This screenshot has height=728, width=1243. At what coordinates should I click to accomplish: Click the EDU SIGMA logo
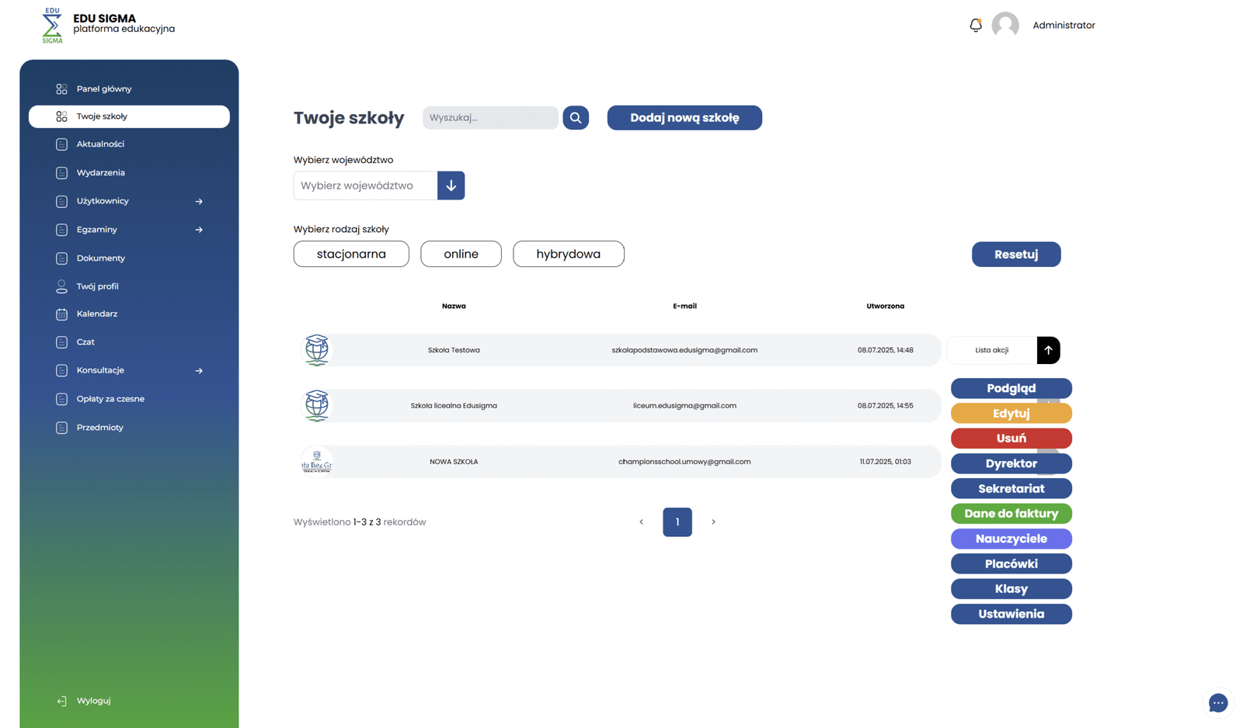(x=52, y=26)
